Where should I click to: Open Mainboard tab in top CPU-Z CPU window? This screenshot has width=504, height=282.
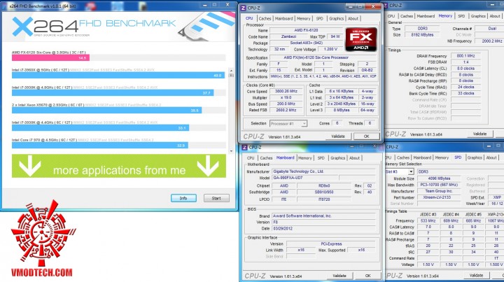(x=283, y=19)
